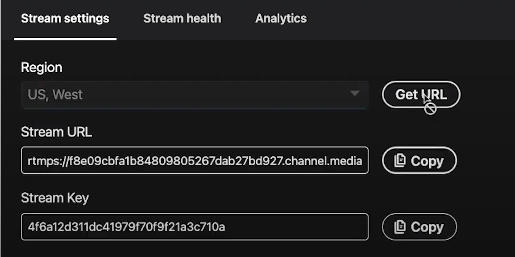Copy the Stream Key

click(419, 226)
